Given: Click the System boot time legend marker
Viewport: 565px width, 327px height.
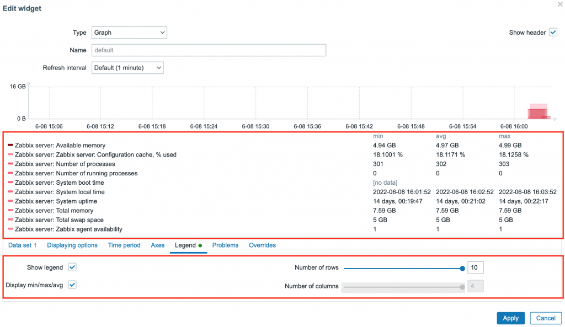Looking at the screenshot, I should [x=10, y=183].
